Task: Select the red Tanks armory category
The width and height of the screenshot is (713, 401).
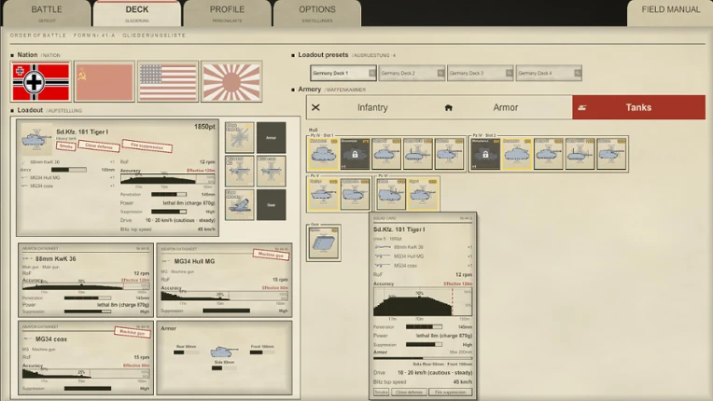Action: click(x=638, y=107)
